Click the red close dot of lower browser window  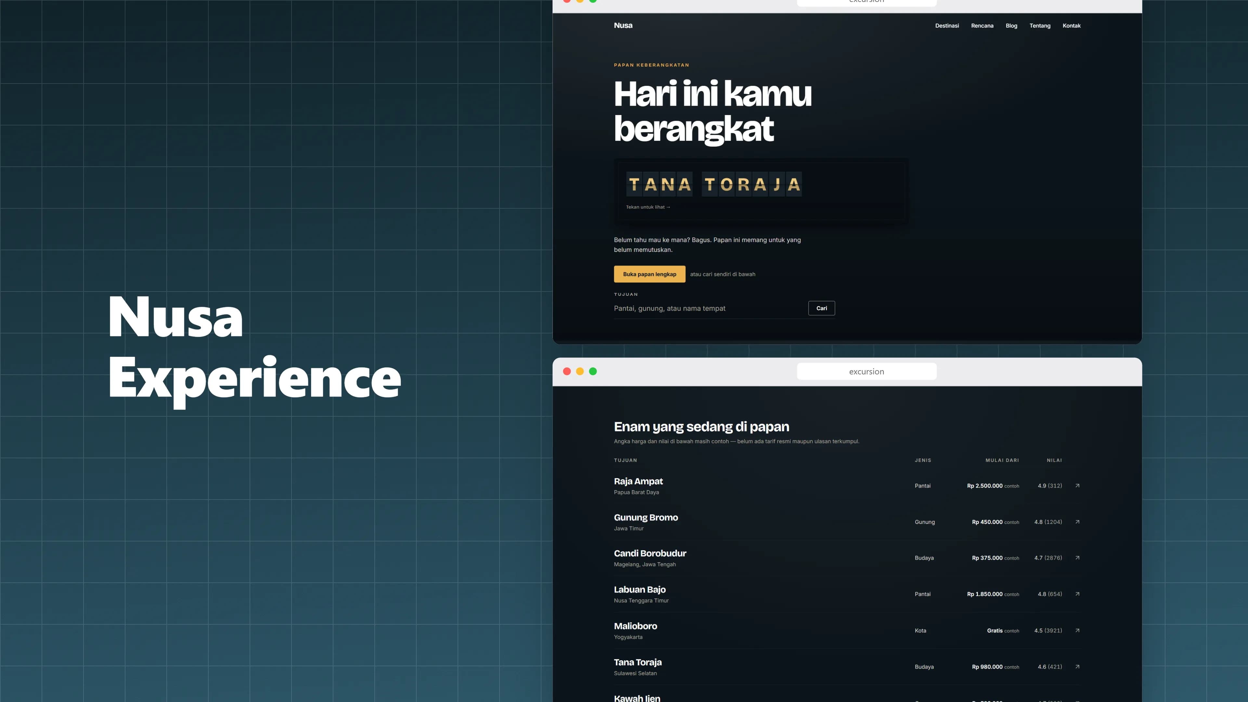567,371
